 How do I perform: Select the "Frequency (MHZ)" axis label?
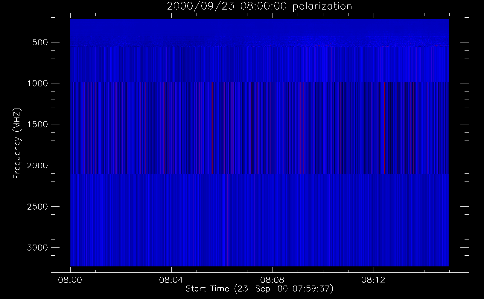click(17, 144)
